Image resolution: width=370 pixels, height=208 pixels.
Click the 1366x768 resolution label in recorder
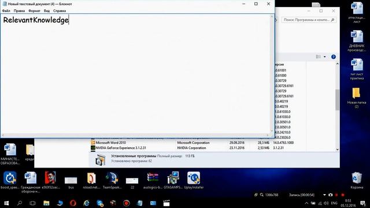click(272, 195)
